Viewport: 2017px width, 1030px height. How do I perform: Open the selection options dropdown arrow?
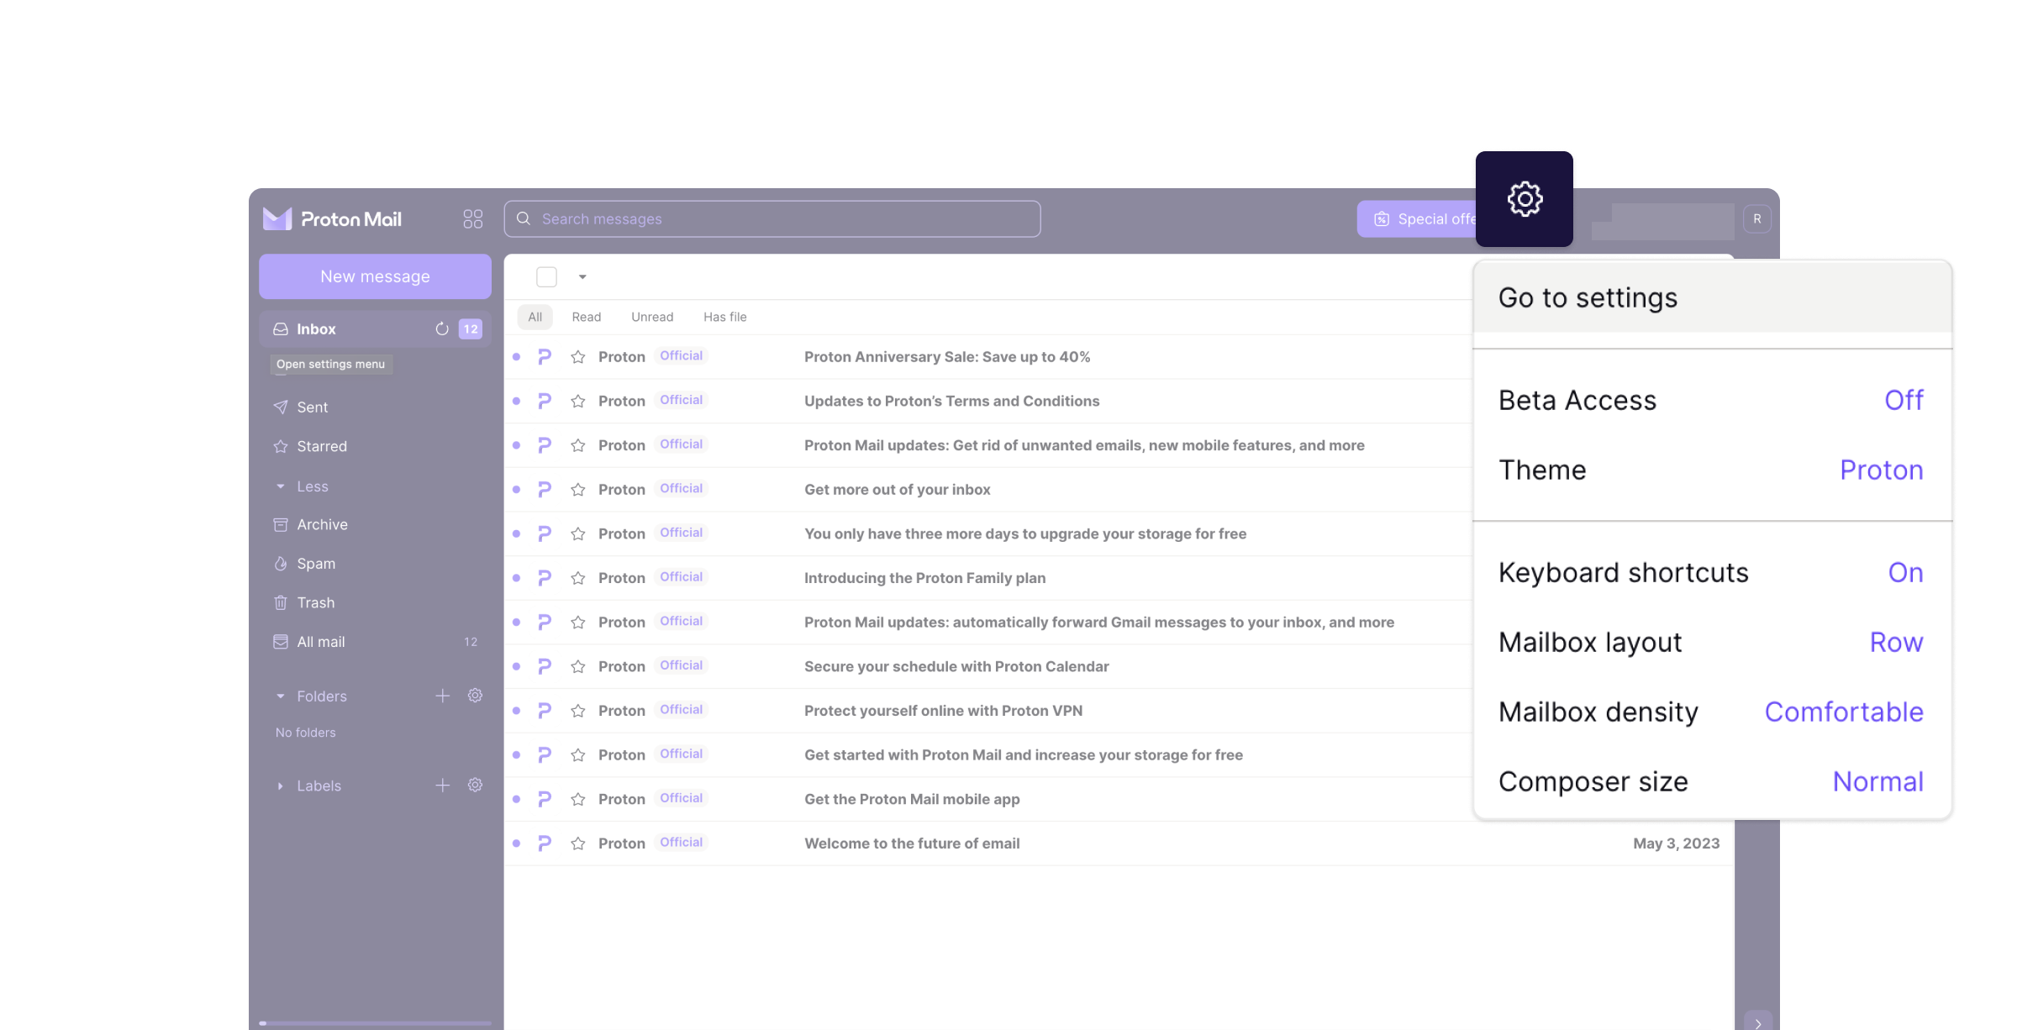[x=582, y=277]
